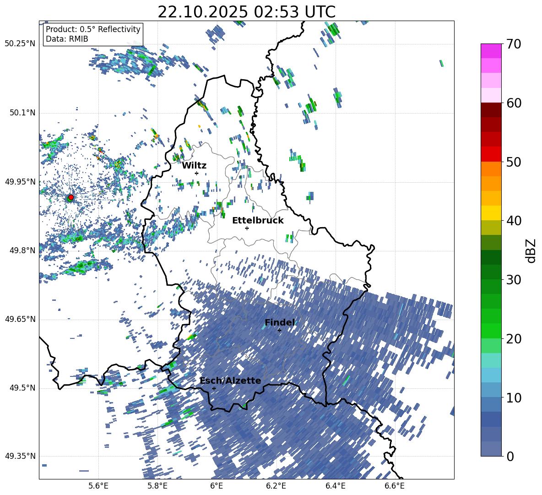Click the 6°E longitude label

click(217, 486)
